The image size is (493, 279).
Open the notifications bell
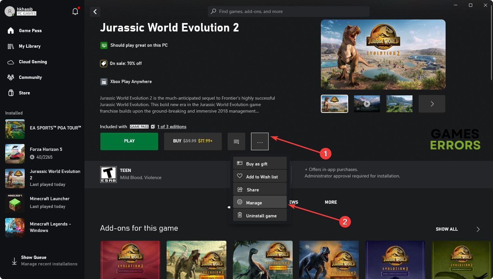pos(75,12)
